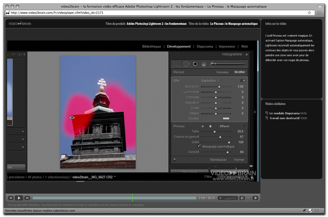
Task: Select Modifier mask mode
Action: coord(240,72)
